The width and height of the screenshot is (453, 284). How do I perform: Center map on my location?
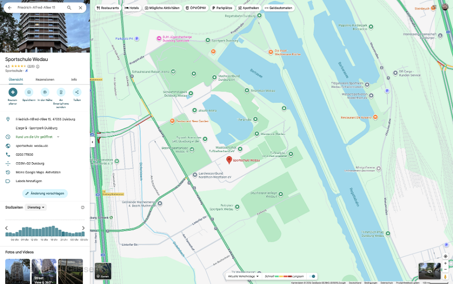point(445,256)
